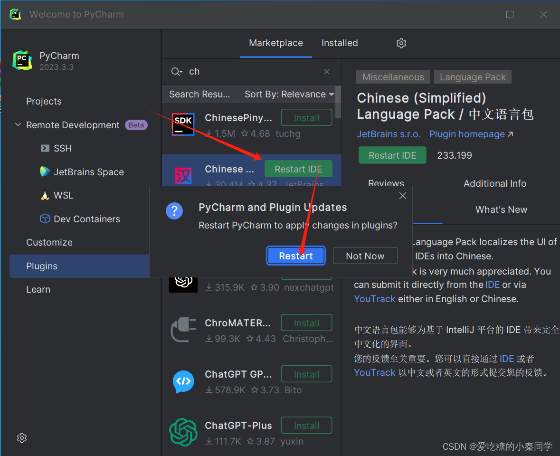560x456 pixels.
Task: Click the ChroMATERIAL plug icon
Action: coord(183,330)
